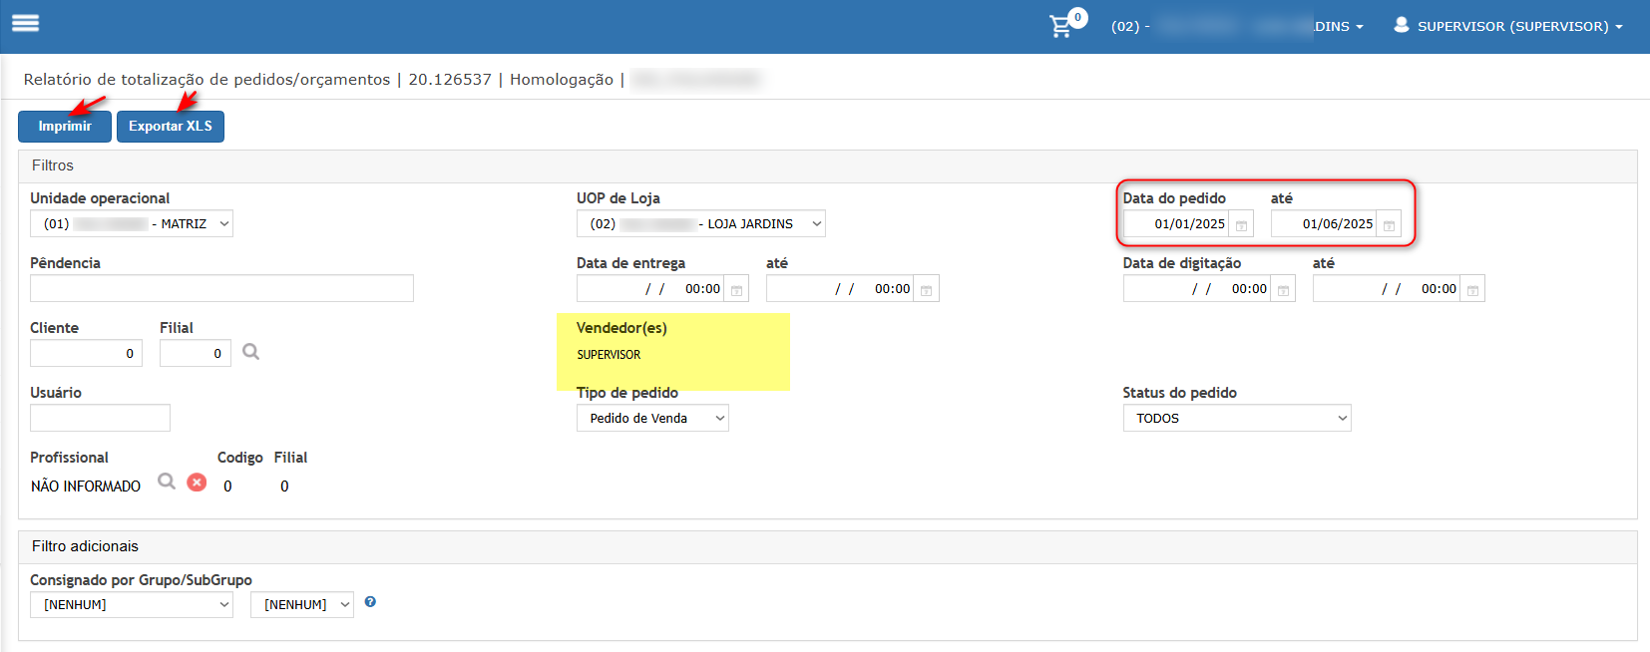Screen dimensions: 1650x652
Task: Open calendar for Data de entrega start
Action: 736,290
